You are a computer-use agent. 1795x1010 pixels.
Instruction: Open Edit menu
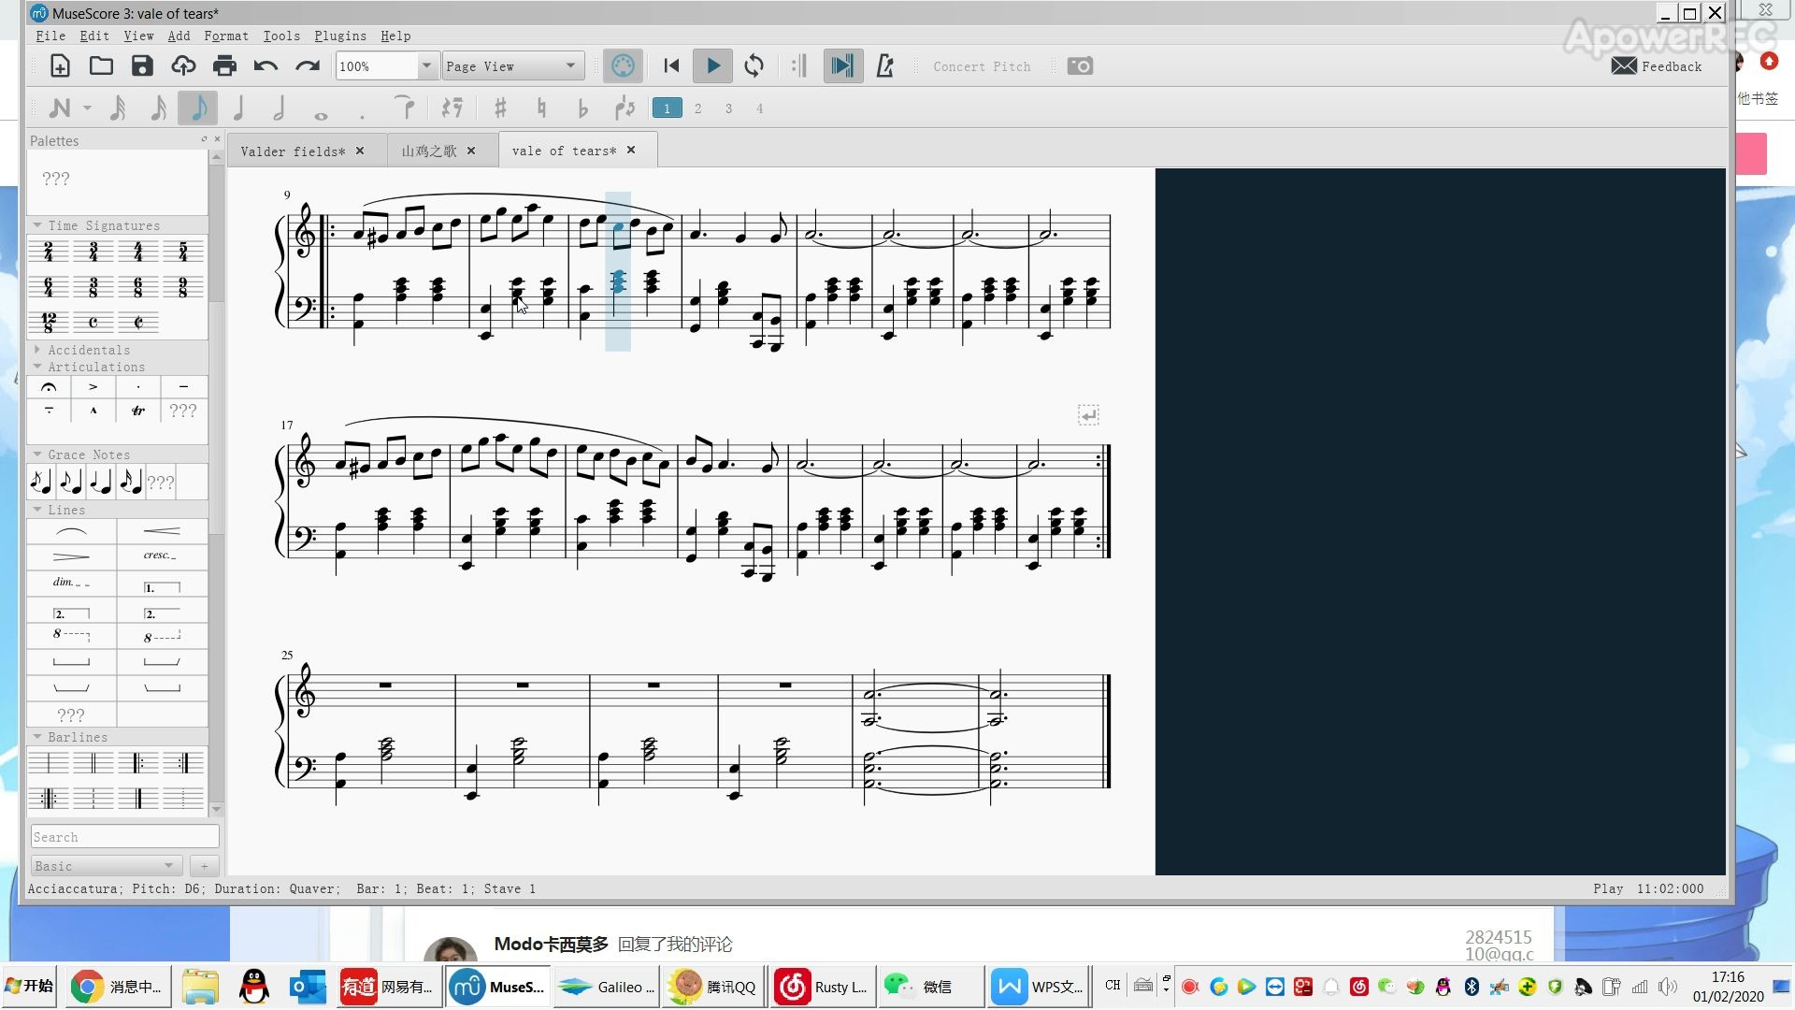click(x=94, y=36)
